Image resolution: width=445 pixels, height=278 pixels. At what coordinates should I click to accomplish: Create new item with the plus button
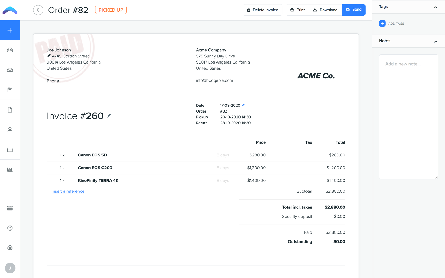point(10,30)
